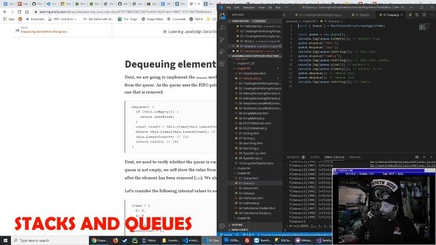This screenshot has height=245, width=436.
Task: Open the Extensions view in VS Code
Action: coord(222,63)
